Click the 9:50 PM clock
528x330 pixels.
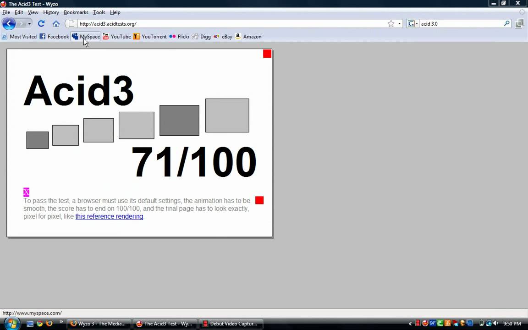(x=512, y=324)
